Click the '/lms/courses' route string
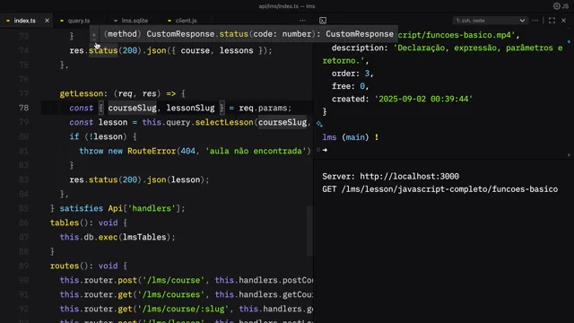Screen dimensions: 574x323 point(173,294)
